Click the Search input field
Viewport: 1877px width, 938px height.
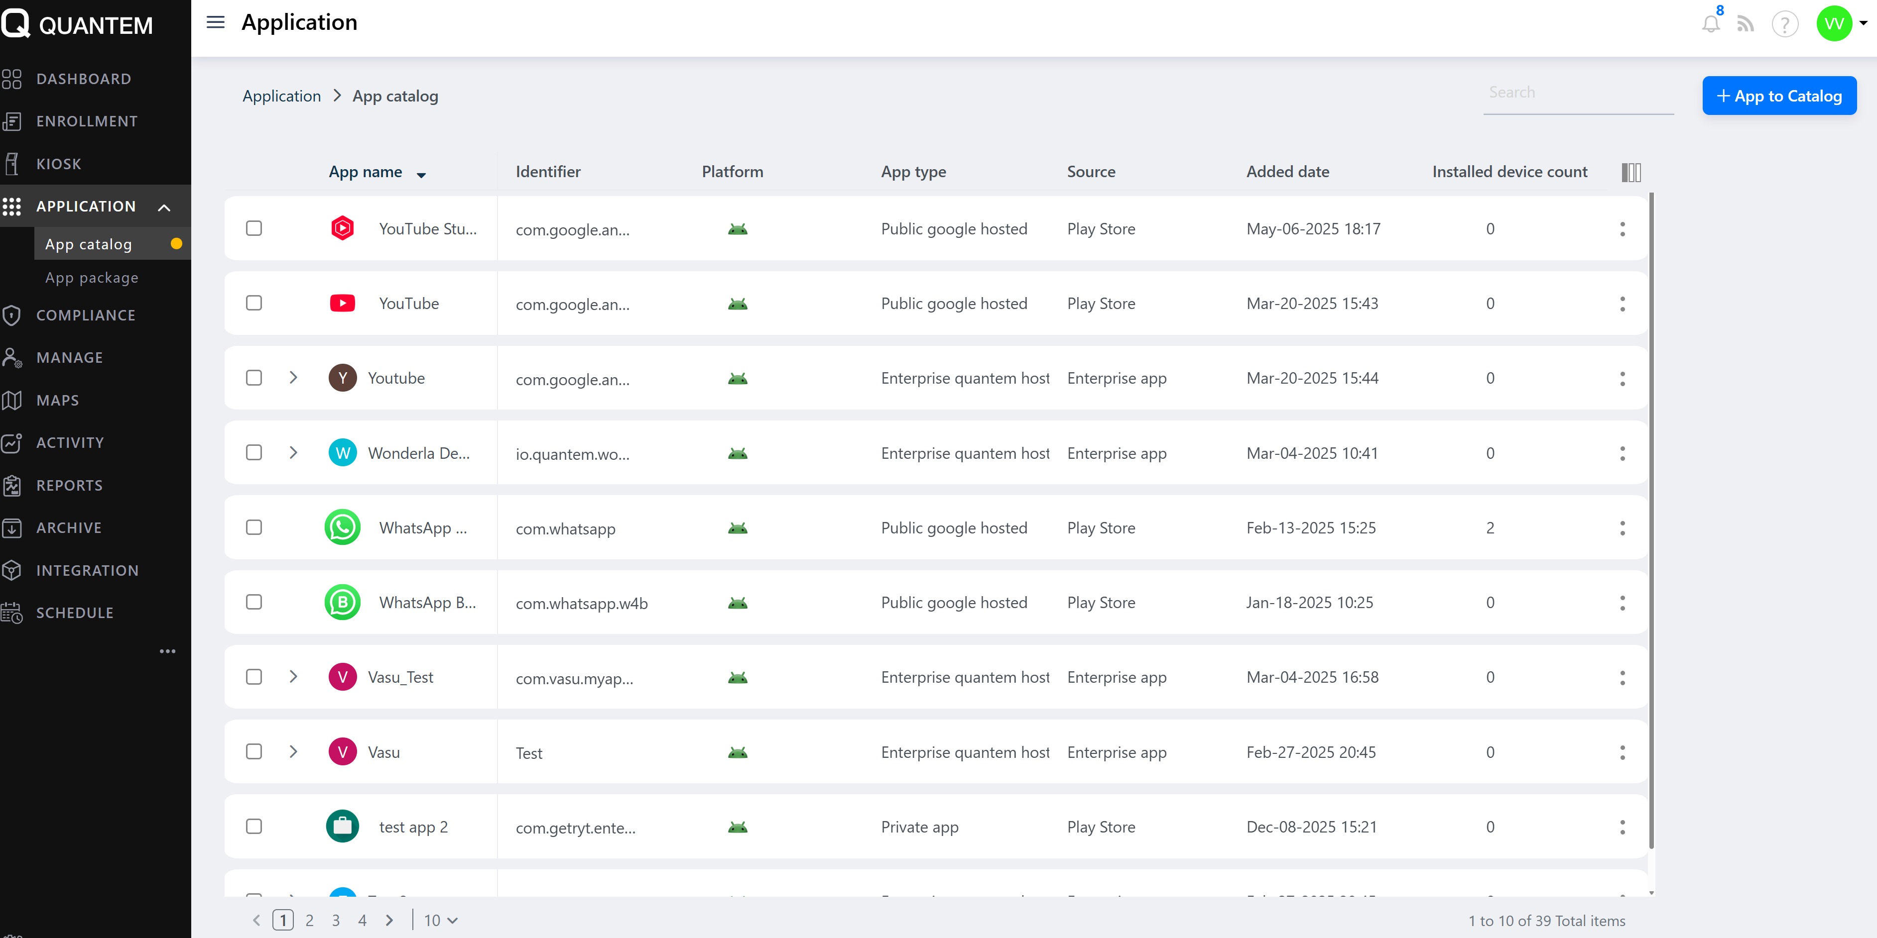point(1578,93)
